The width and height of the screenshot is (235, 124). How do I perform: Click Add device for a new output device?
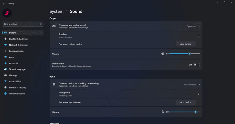pos(185,44)
